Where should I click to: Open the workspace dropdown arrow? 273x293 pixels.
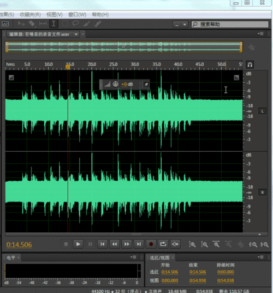[x=185, y=25]
